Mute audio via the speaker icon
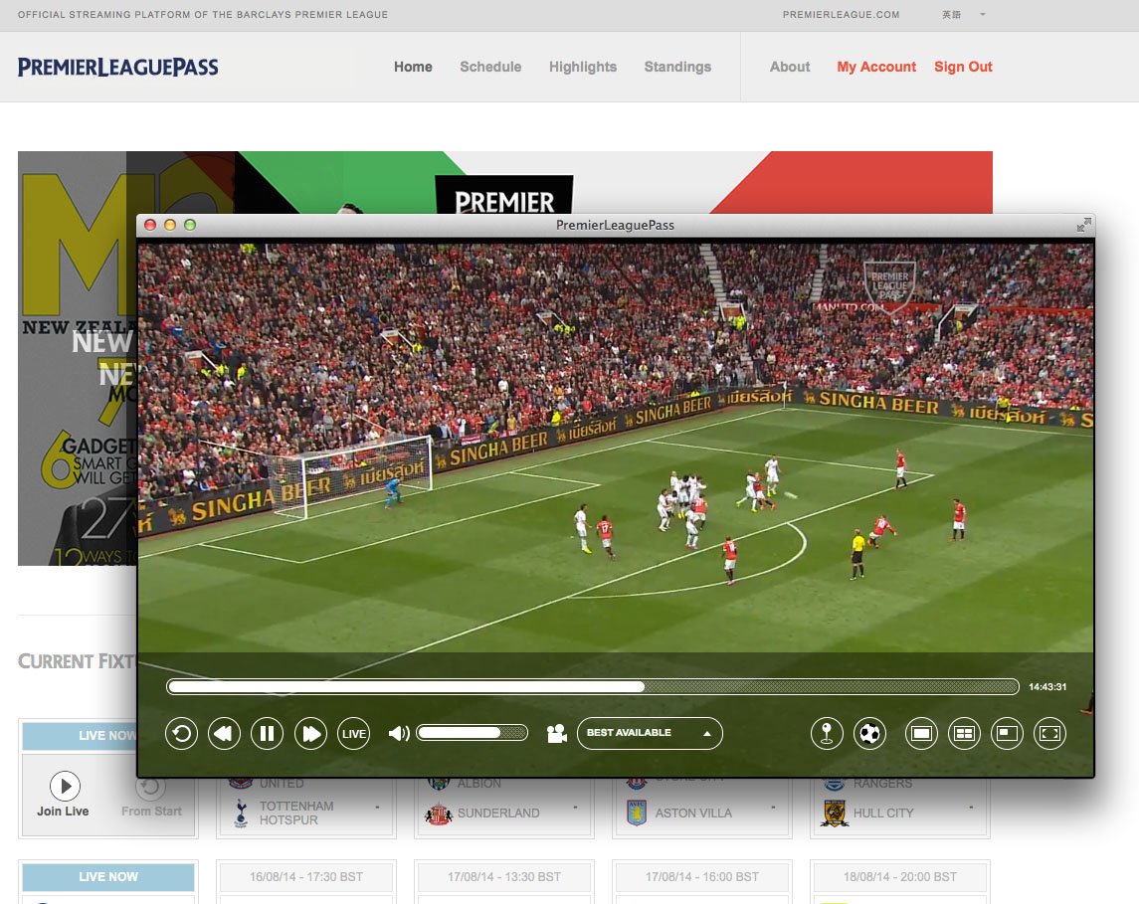The height and width of the screenshot is (904, 1139). tap(398, 733)
